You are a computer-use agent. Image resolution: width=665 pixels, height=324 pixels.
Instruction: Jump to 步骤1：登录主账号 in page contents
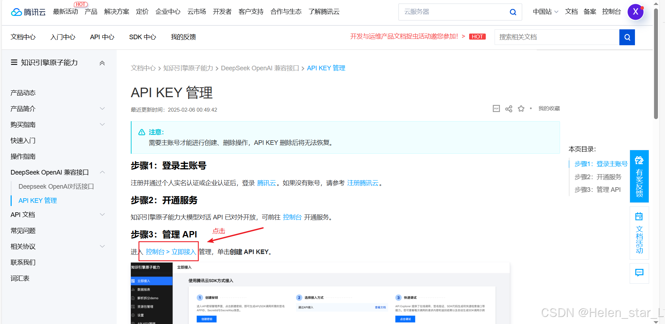click(x=601, y=164)
